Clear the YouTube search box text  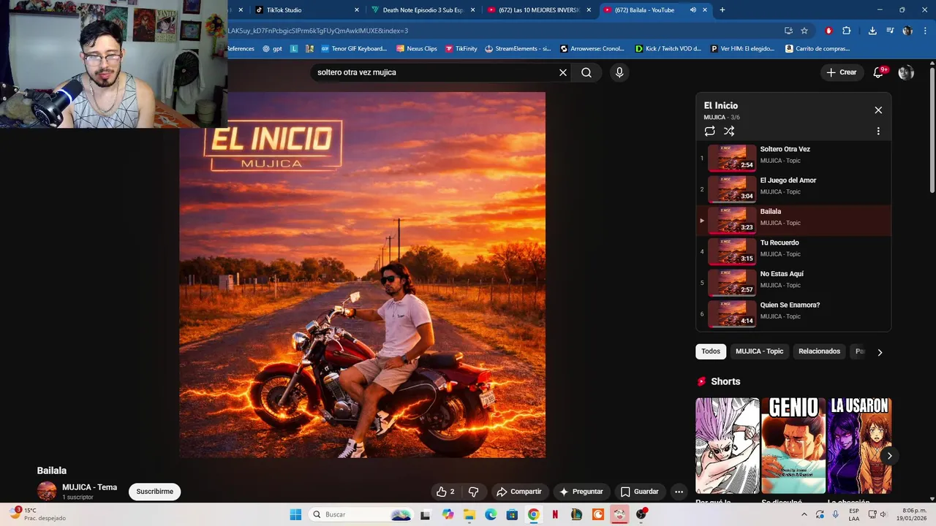tap(563, 72)
